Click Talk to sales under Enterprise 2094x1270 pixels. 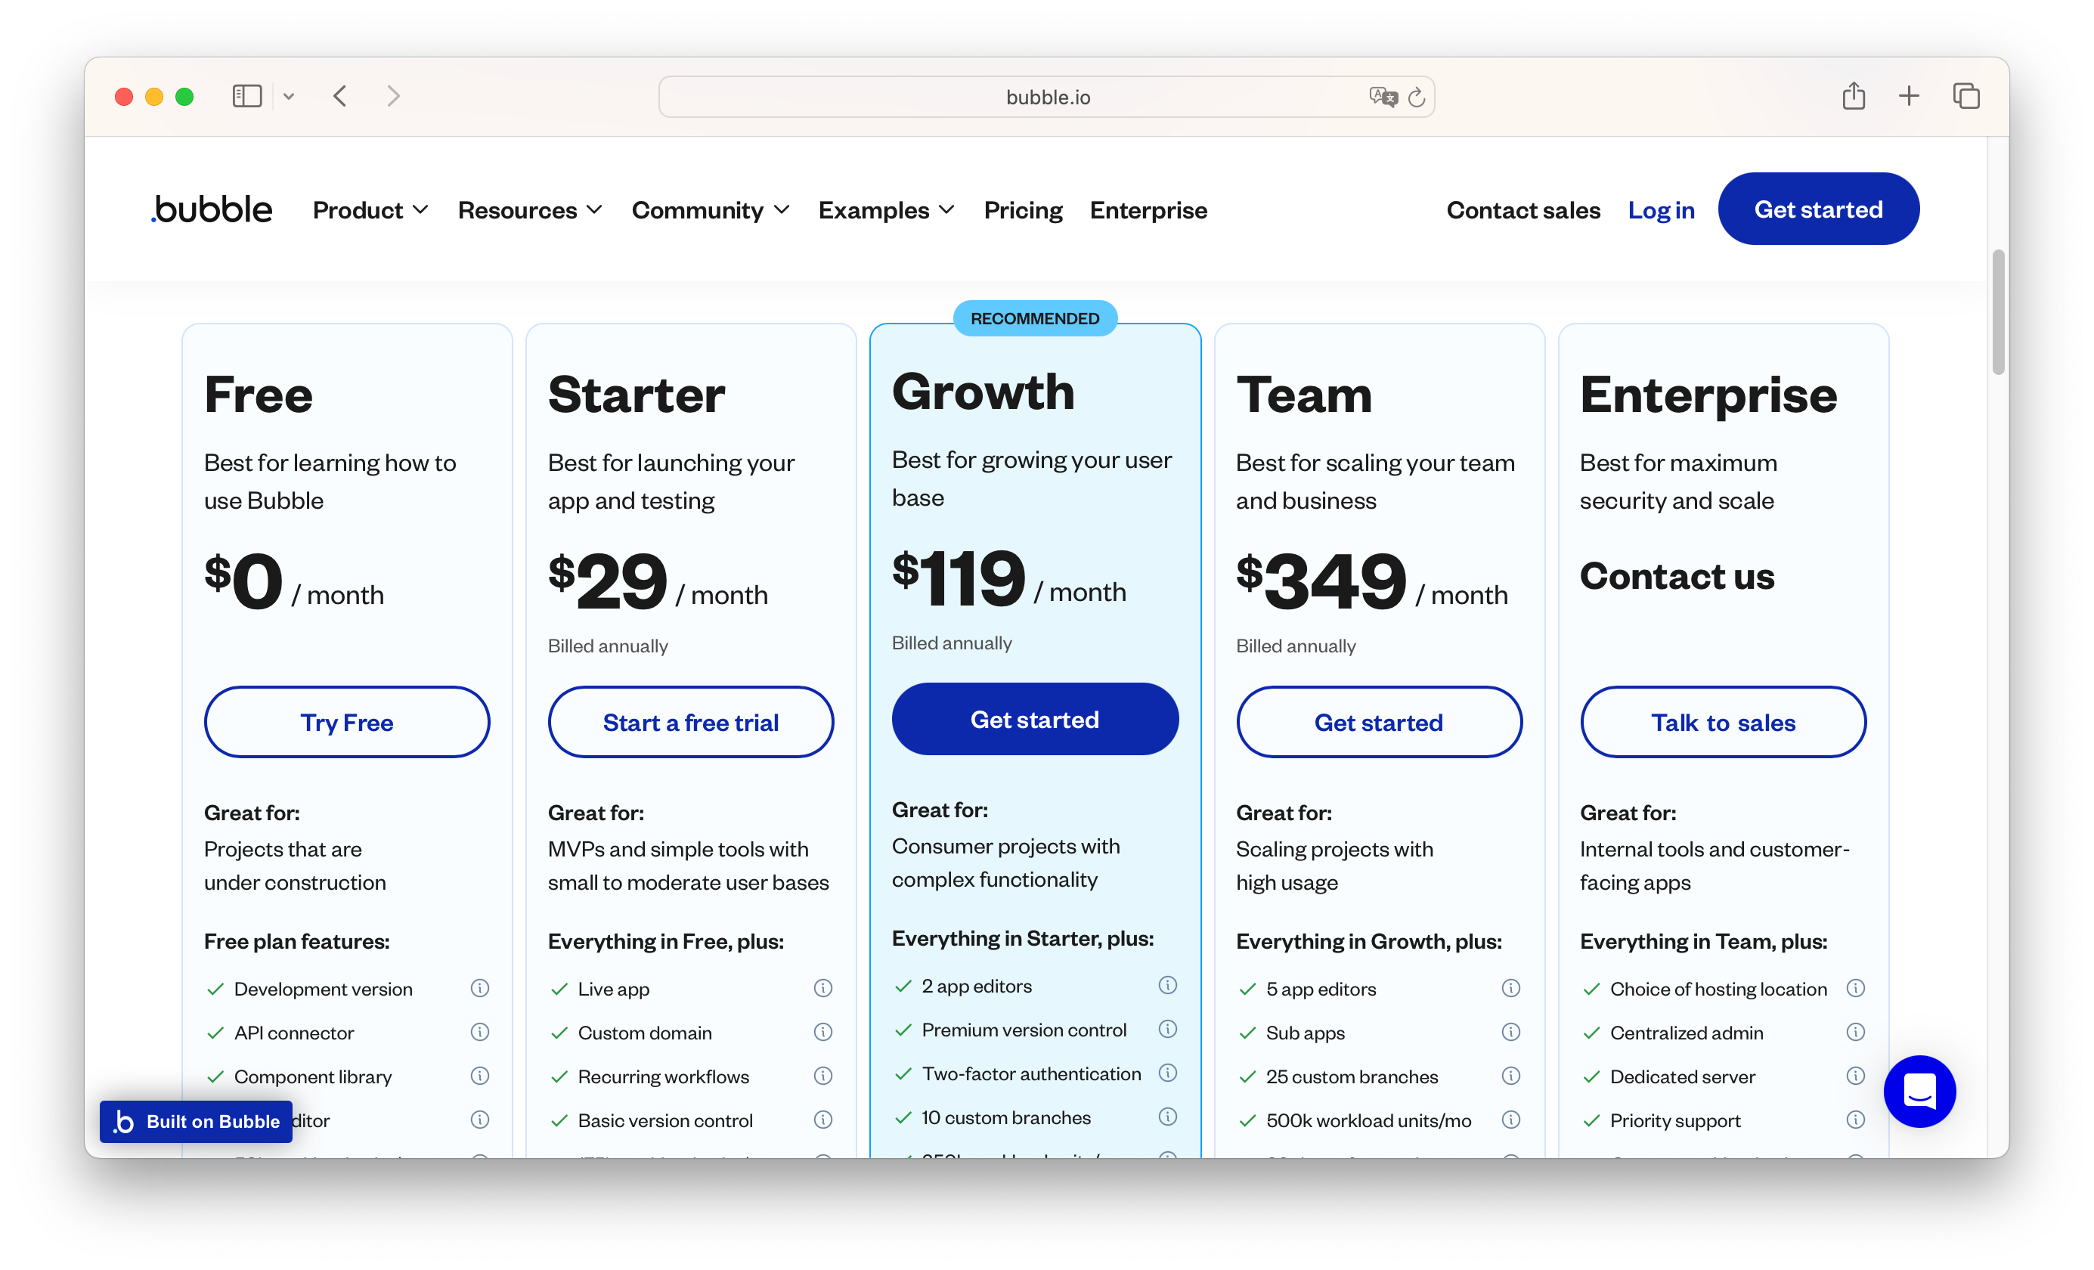point(1722,722)
